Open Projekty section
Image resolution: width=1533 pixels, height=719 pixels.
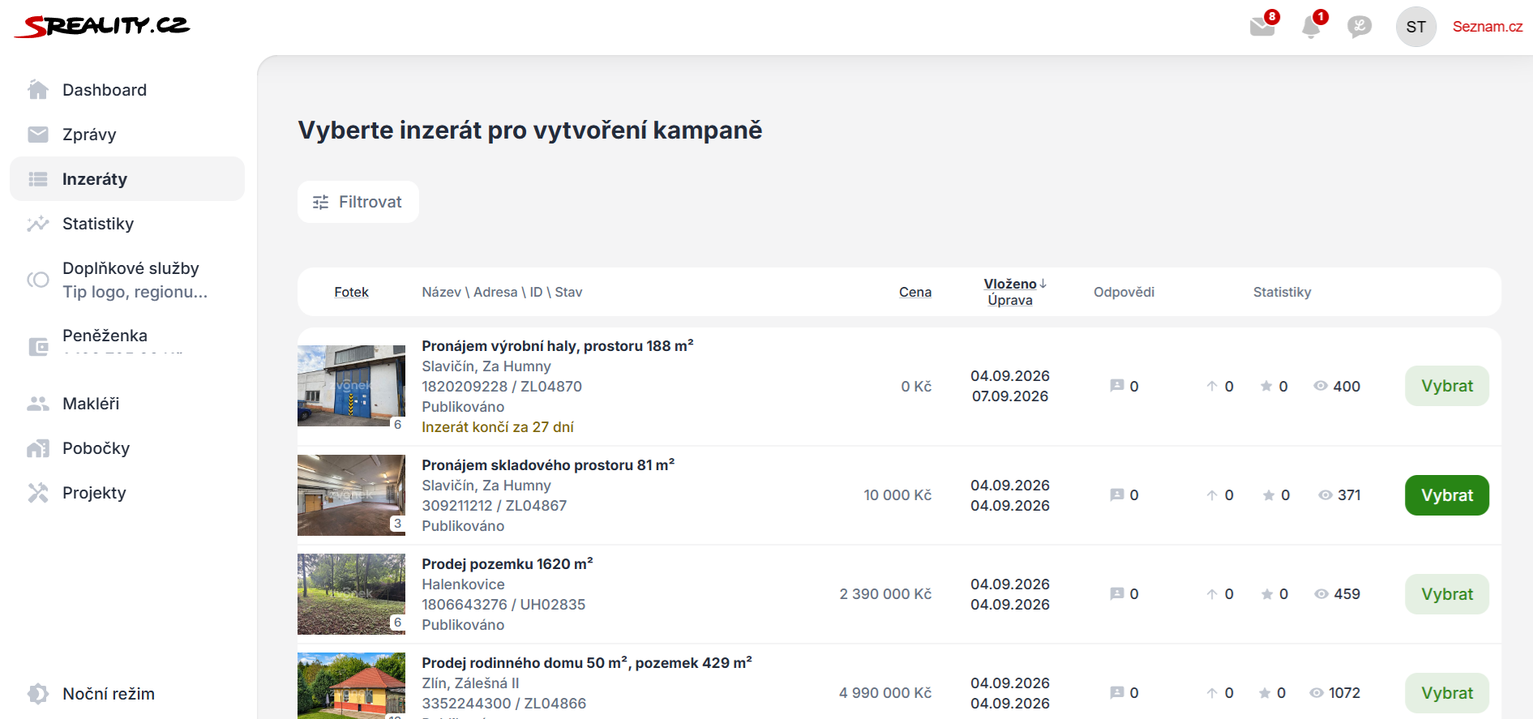pyautogui.click(x=127, y=493)
